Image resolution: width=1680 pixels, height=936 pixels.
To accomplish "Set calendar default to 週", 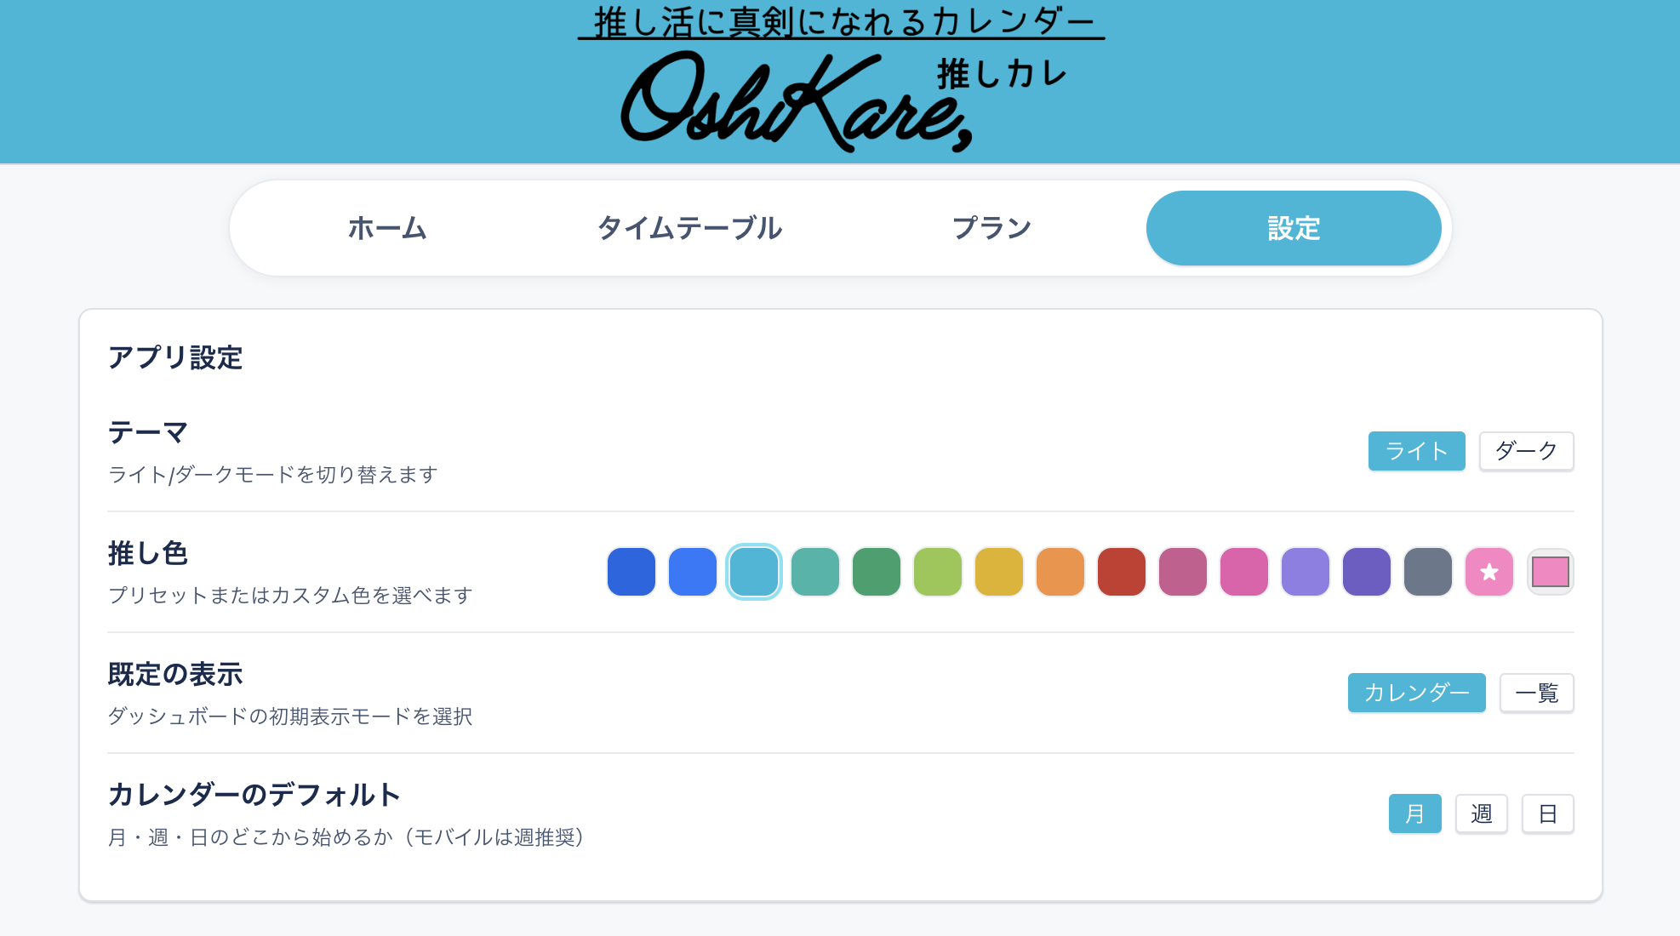I will (x=1481, y=813).
